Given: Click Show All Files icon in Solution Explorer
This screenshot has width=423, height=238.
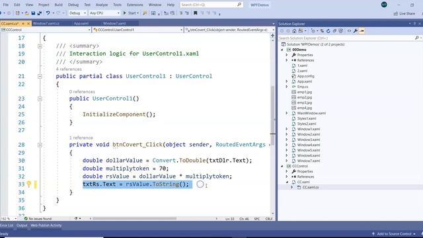Looking at the screenshot, I should coord(341,31).
